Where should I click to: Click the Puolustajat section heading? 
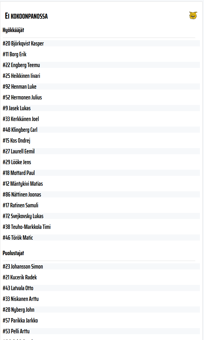pos(13,253)
